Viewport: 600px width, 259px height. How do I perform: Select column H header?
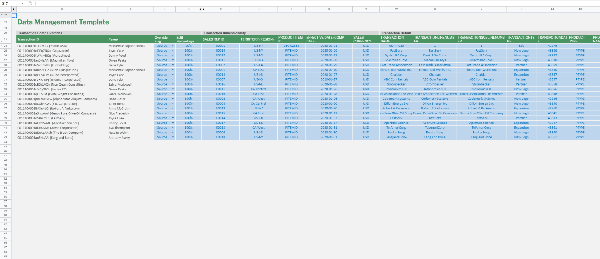[62, 9]
